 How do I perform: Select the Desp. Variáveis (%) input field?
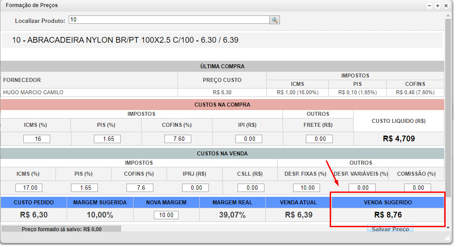(x=362, y=188)
